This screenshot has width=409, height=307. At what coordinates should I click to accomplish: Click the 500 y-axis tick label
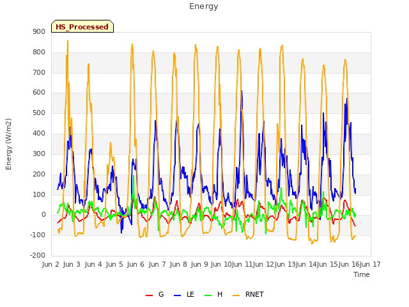click(39, 113)
